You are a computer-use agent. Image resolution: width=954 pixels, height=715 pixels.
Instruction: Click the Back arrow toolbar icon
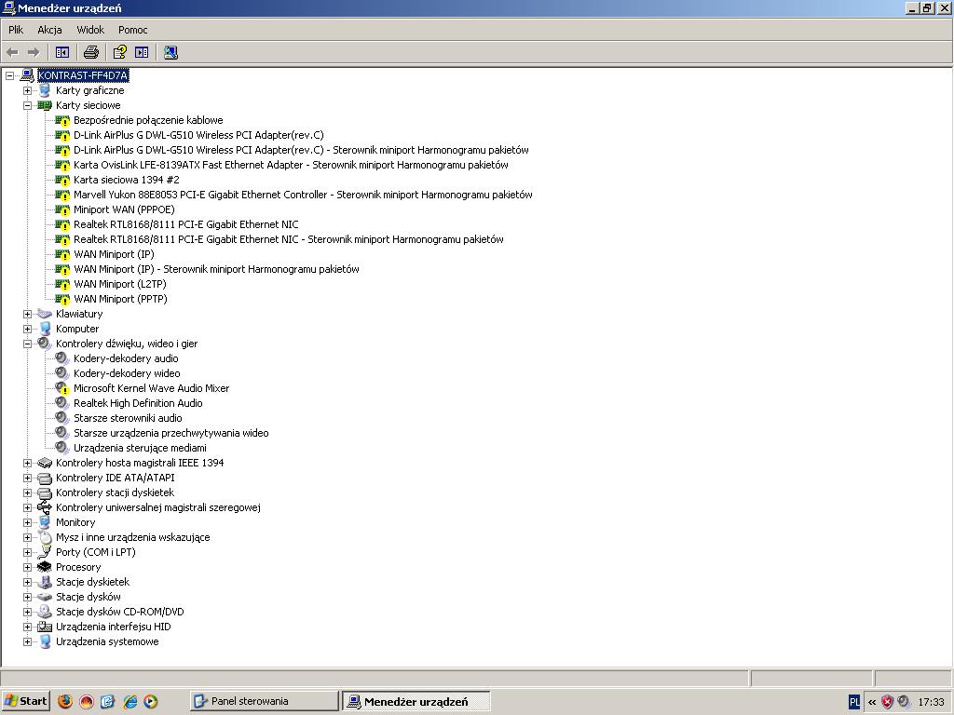click(12, 52)
